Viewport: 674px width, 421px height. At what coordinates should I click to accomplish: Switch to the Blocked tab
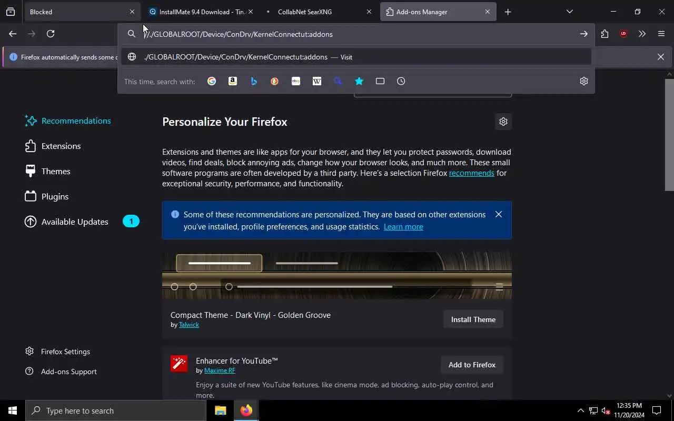coord(82,12)
